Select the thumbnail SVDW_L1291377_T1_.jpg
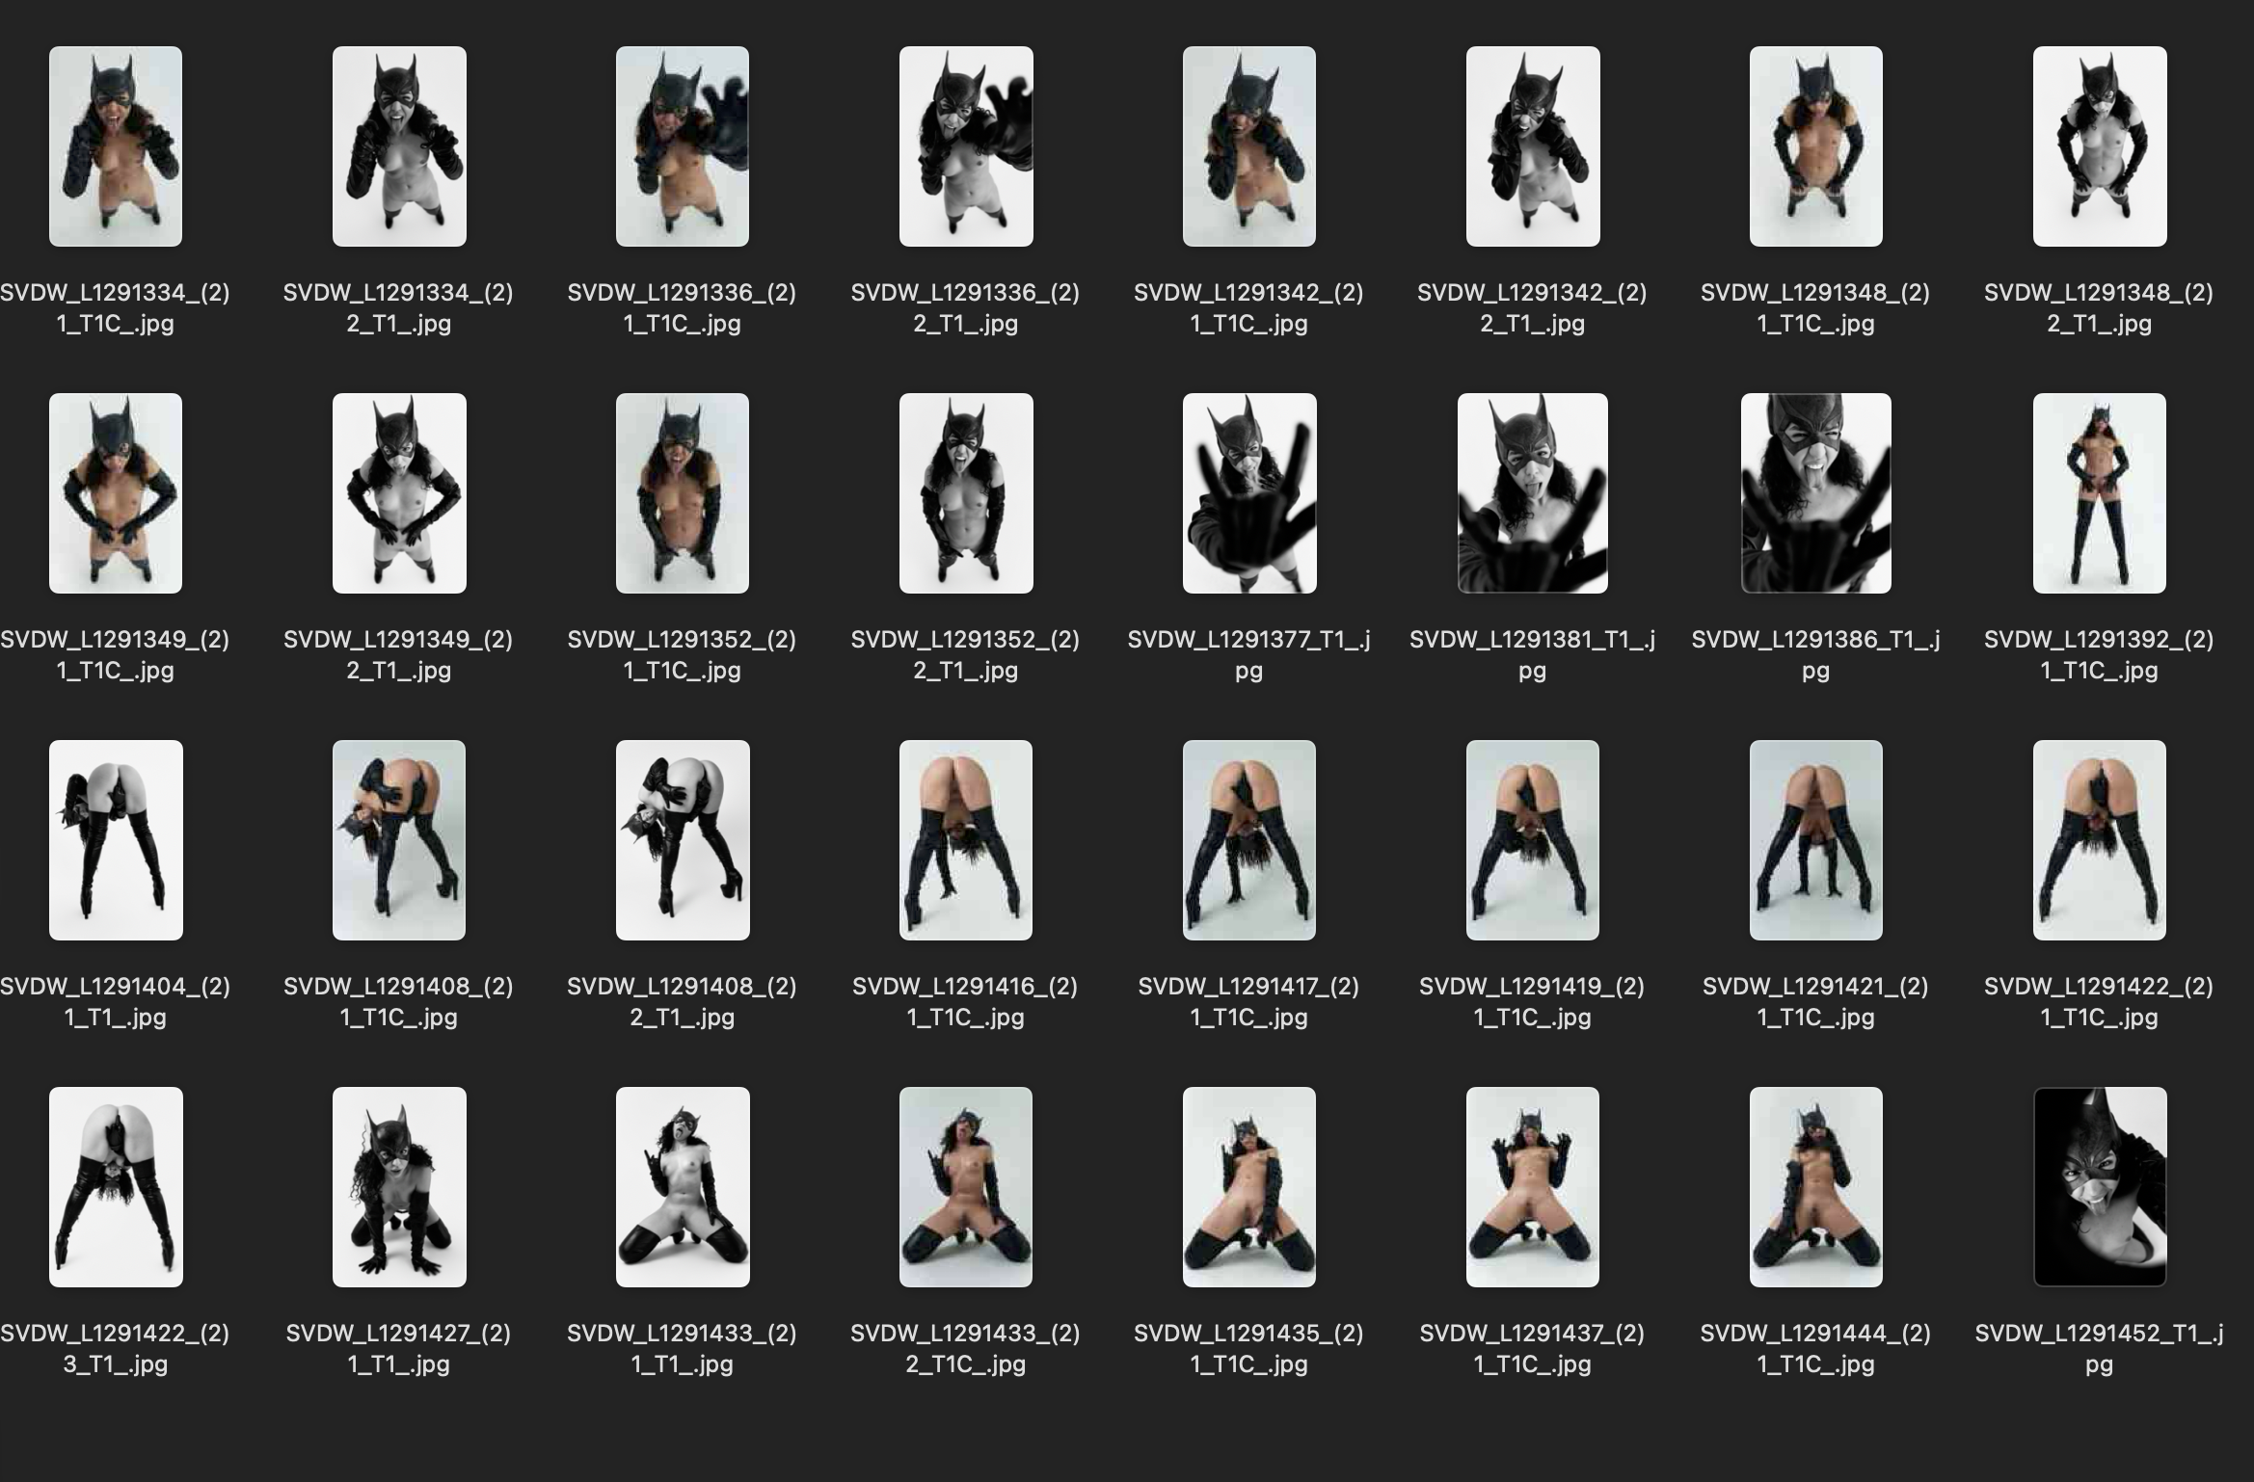This screenshot has height=1482, width=2254. click(x=1248, y=493)
